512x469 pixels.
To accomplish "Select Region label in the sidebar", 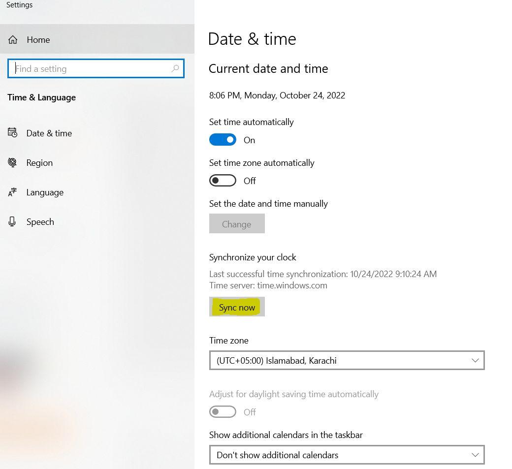I will 39,163.
